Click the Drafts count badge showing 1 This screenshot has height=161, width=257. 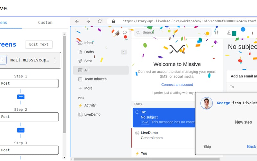coord(124,52)
